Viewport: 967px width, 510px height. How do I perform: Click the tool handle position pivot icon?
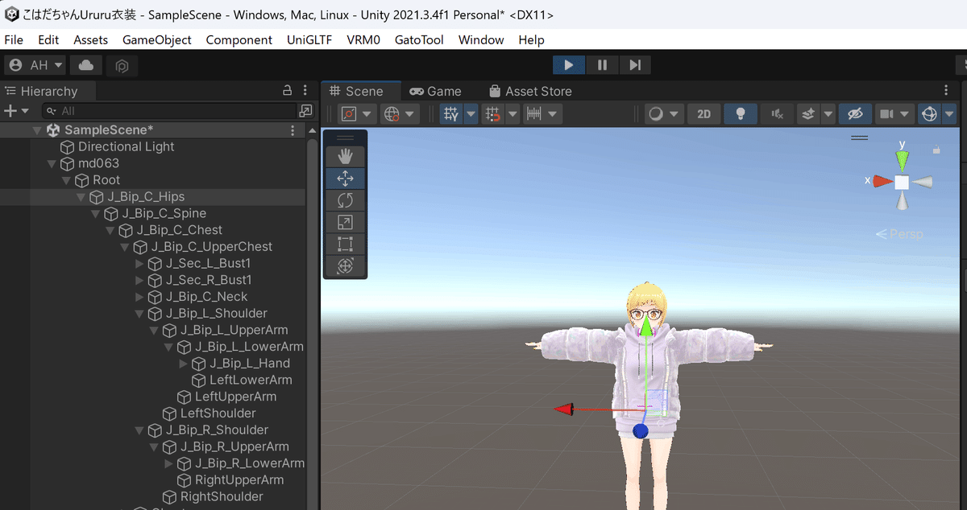coord(349,114)
